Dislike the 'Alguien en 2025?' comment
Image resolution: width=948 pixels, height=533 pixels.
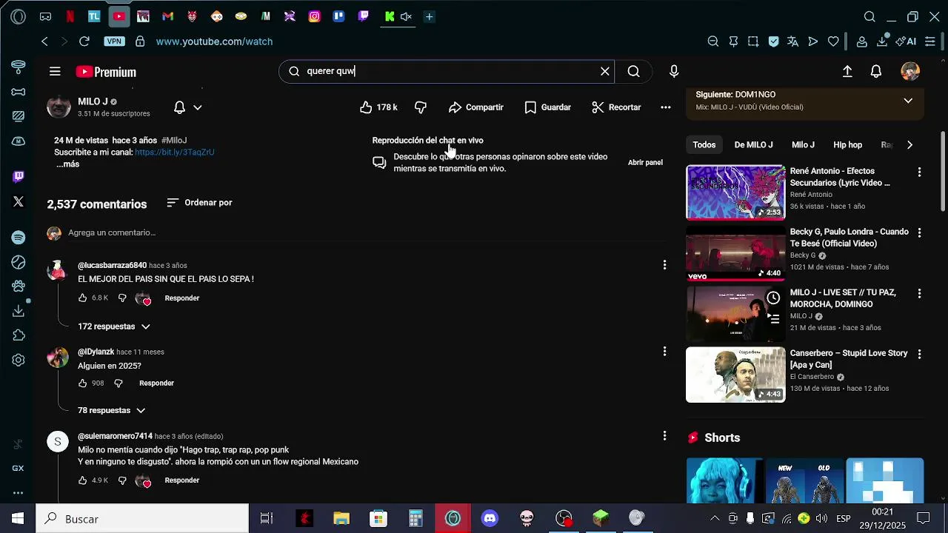tap(118, 383)
